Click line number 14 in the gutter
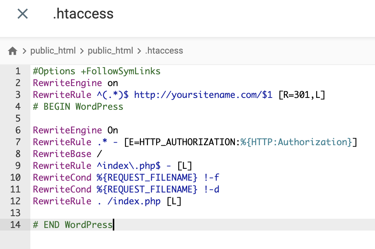Image resolution: width=375 pixels, height=249 pixels. click(15, 225)
